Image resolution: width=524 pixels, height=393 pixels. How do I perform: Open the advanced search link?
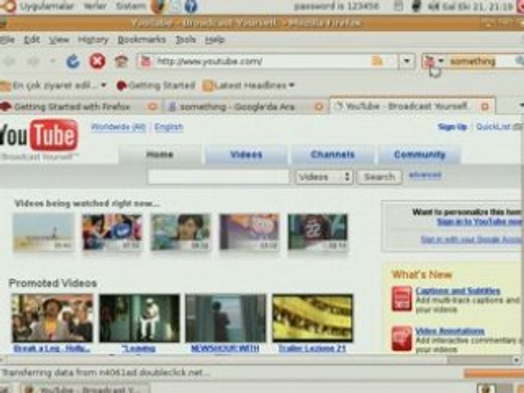click(425, 175)
